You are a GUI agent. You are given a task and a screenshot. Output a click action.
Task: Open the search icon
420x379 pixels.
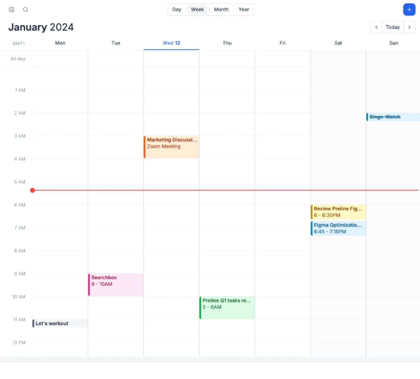25,9
